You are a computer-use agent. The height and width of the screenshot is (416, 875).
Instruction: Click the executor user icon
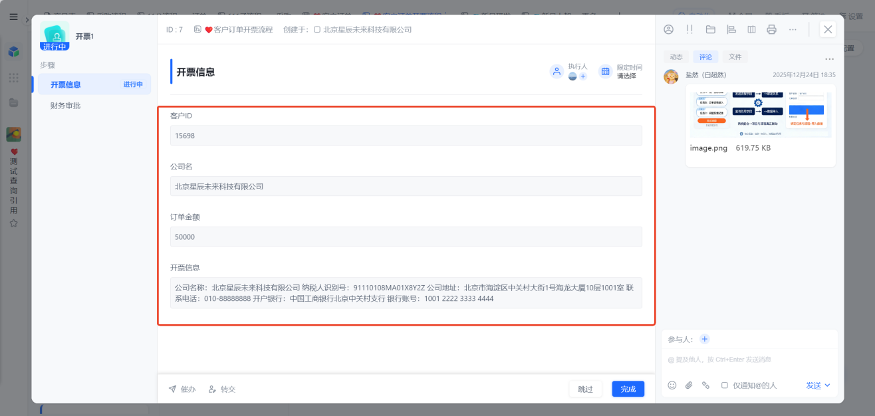click(557, 71)
